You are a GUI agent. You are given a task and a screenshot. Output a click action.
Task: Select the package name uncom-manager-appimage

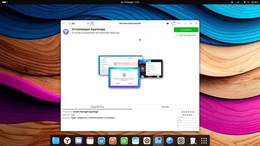86,112
